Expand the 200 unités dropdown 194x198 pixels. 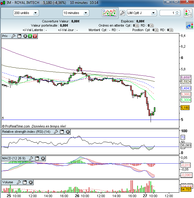[36, 13]
